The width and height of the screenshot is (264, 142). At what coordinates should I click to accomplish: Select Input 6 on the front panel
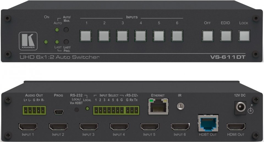click(177, 35)
